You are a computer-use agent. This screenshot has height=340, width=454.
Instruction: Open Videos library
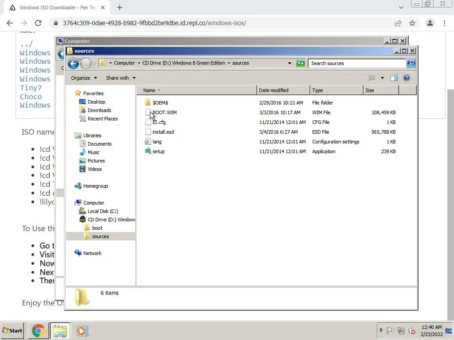click(x=95, y=169)
